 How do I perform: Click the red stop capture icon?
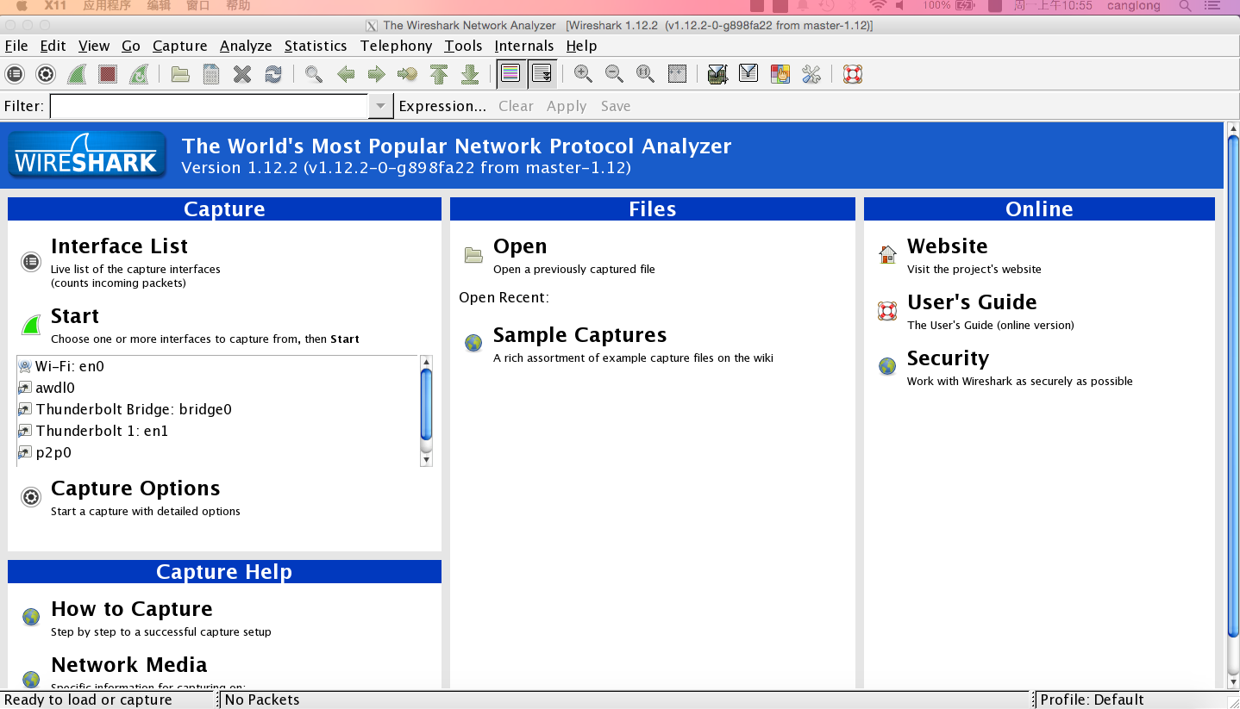[108, 75]
